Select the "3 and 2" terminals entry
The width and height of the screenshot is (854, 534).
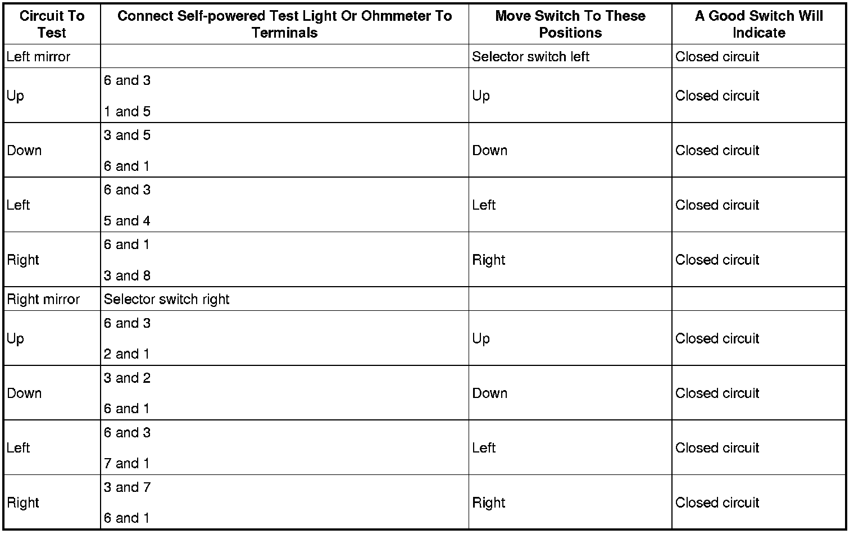[127, 378]
